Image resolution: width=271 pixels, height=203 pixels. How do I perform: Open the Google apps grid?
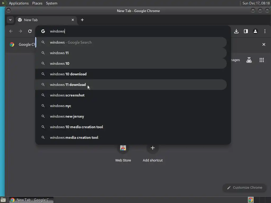[x=262, y=60]
